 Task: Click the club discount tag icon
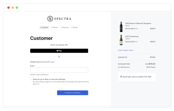[119, 67]
